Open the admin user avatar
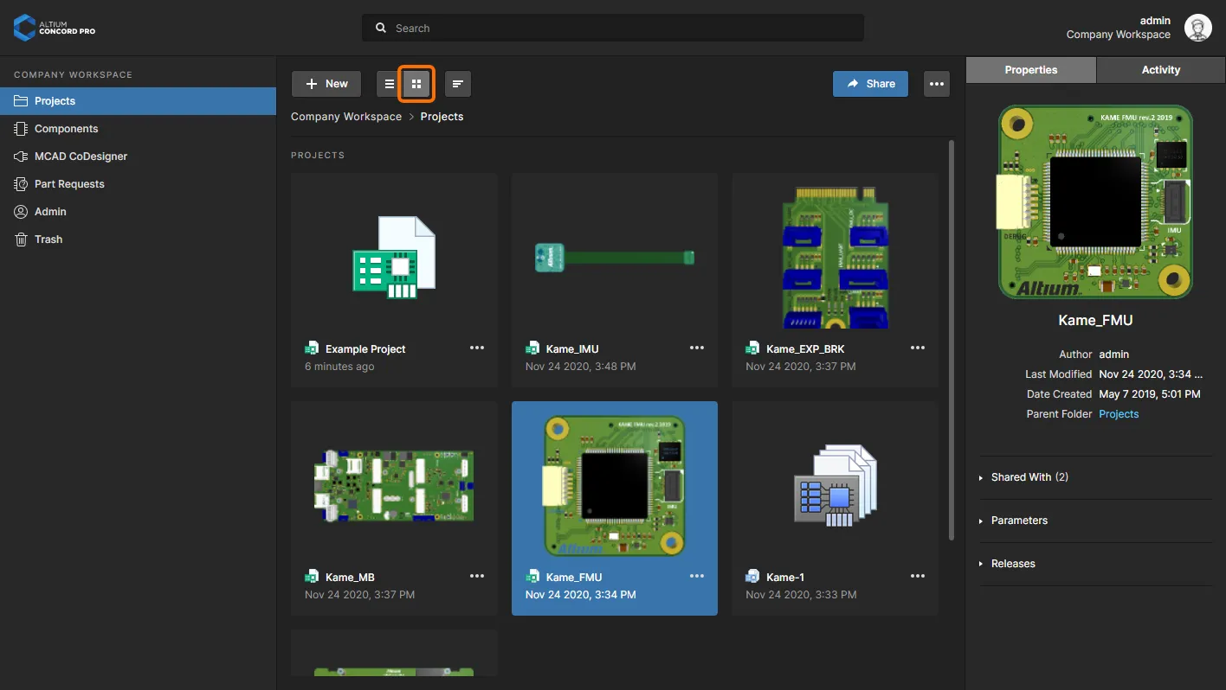This screenshot has height=690, width=1226. click(x=1198, y=28)
